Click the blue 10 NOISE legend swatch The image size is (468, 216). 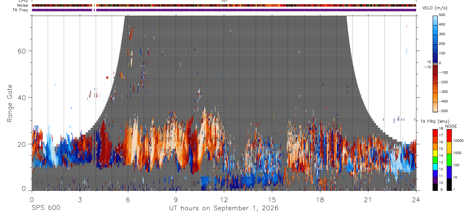(x=448, y=172)
